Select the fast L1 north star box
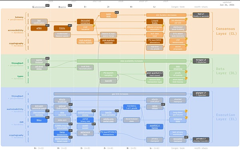Screen dimensions: 240x150 click(201, 15)
